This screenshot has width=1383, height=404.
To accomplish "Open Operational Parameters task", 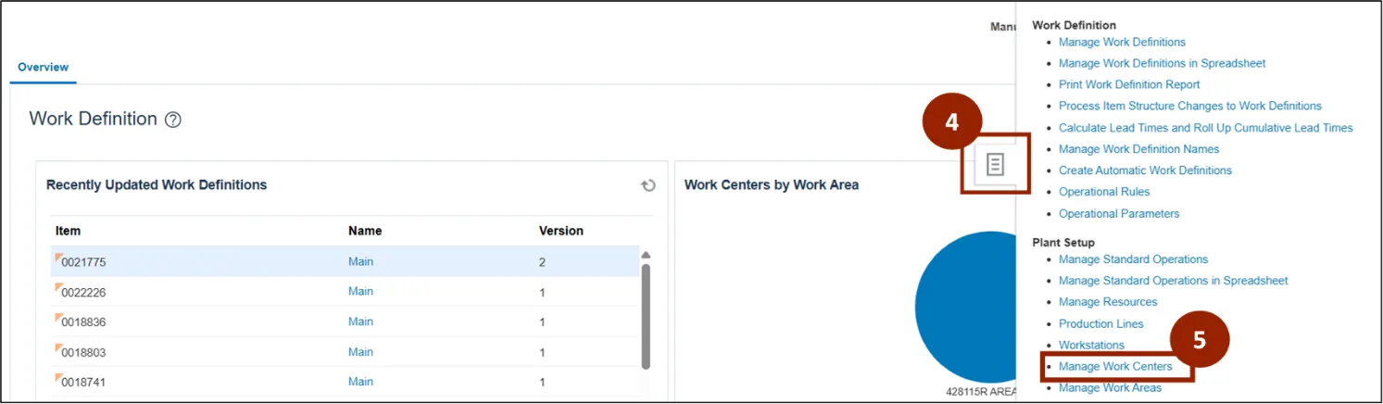I will pos(1119,214).
